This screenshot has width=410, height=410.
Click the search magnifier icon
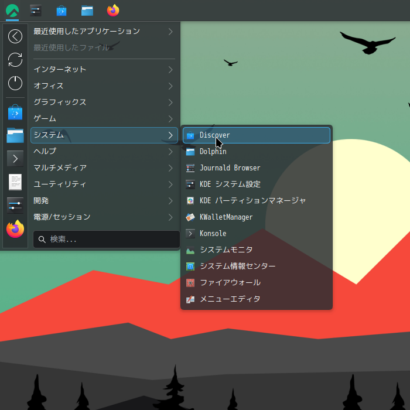coord(42,239)
